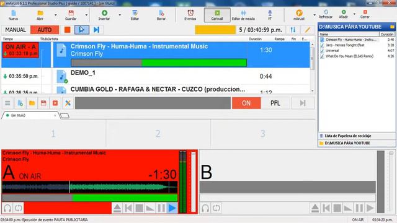Click the playlist play button

coord(82,30)
